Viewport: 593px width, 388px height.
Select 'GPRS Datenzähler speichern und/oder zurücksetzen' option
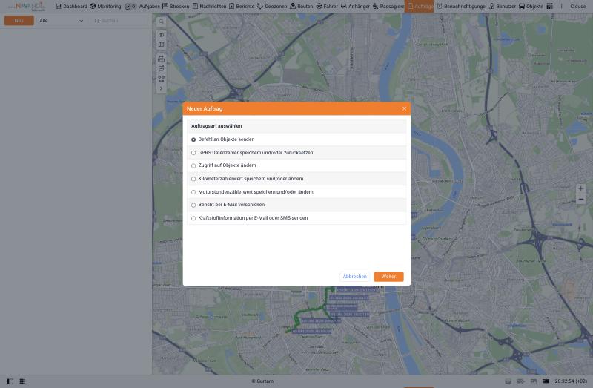pyautogui.click(x=193, y=153)
